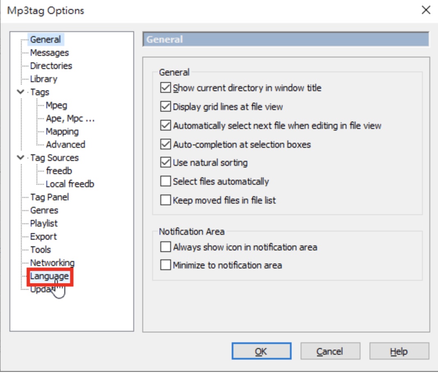The image size is (438, 376).
Task: Open the Playlist options page
Action: pos(44,223)
